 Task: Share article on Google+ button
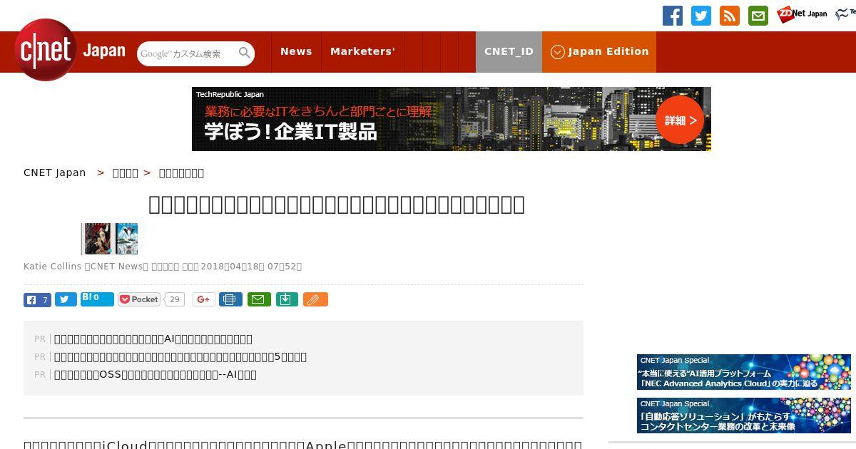(x=203, y=299)
